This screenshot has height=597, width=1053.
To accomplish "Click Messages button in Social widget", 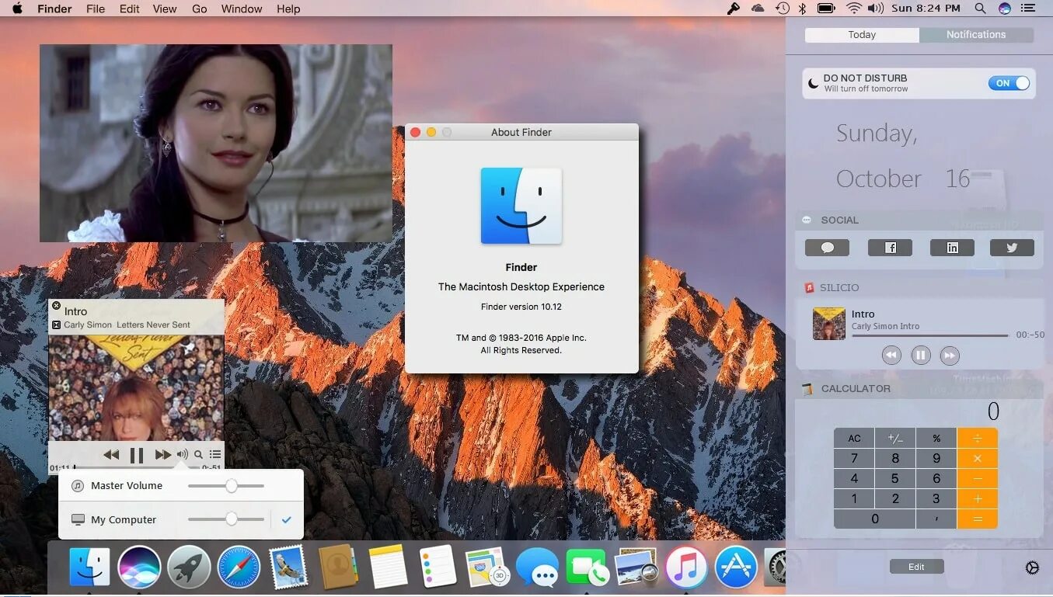I will coord(827,248).
